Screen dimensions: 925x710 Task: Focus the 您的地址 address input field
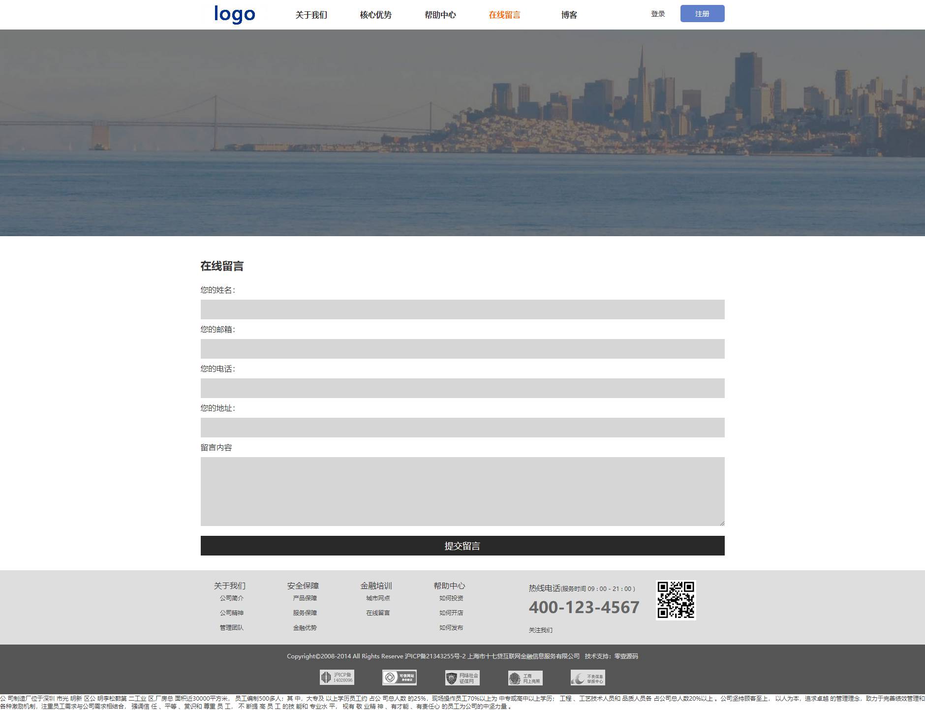[x=462, y=428]
